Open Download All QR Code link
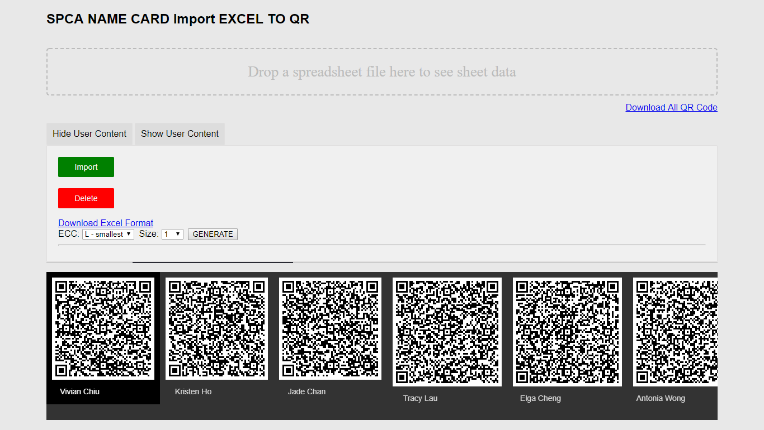This screenshot has width=764, height=430. [x=671, y=107]
